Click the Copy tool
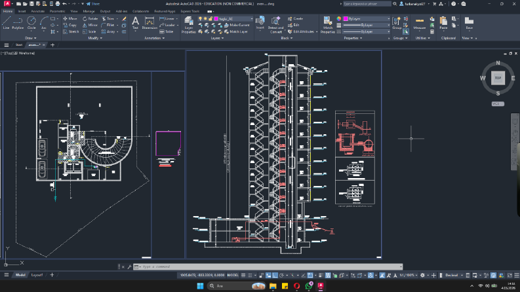This screenshot has height=292, width=520. (70, 25)
